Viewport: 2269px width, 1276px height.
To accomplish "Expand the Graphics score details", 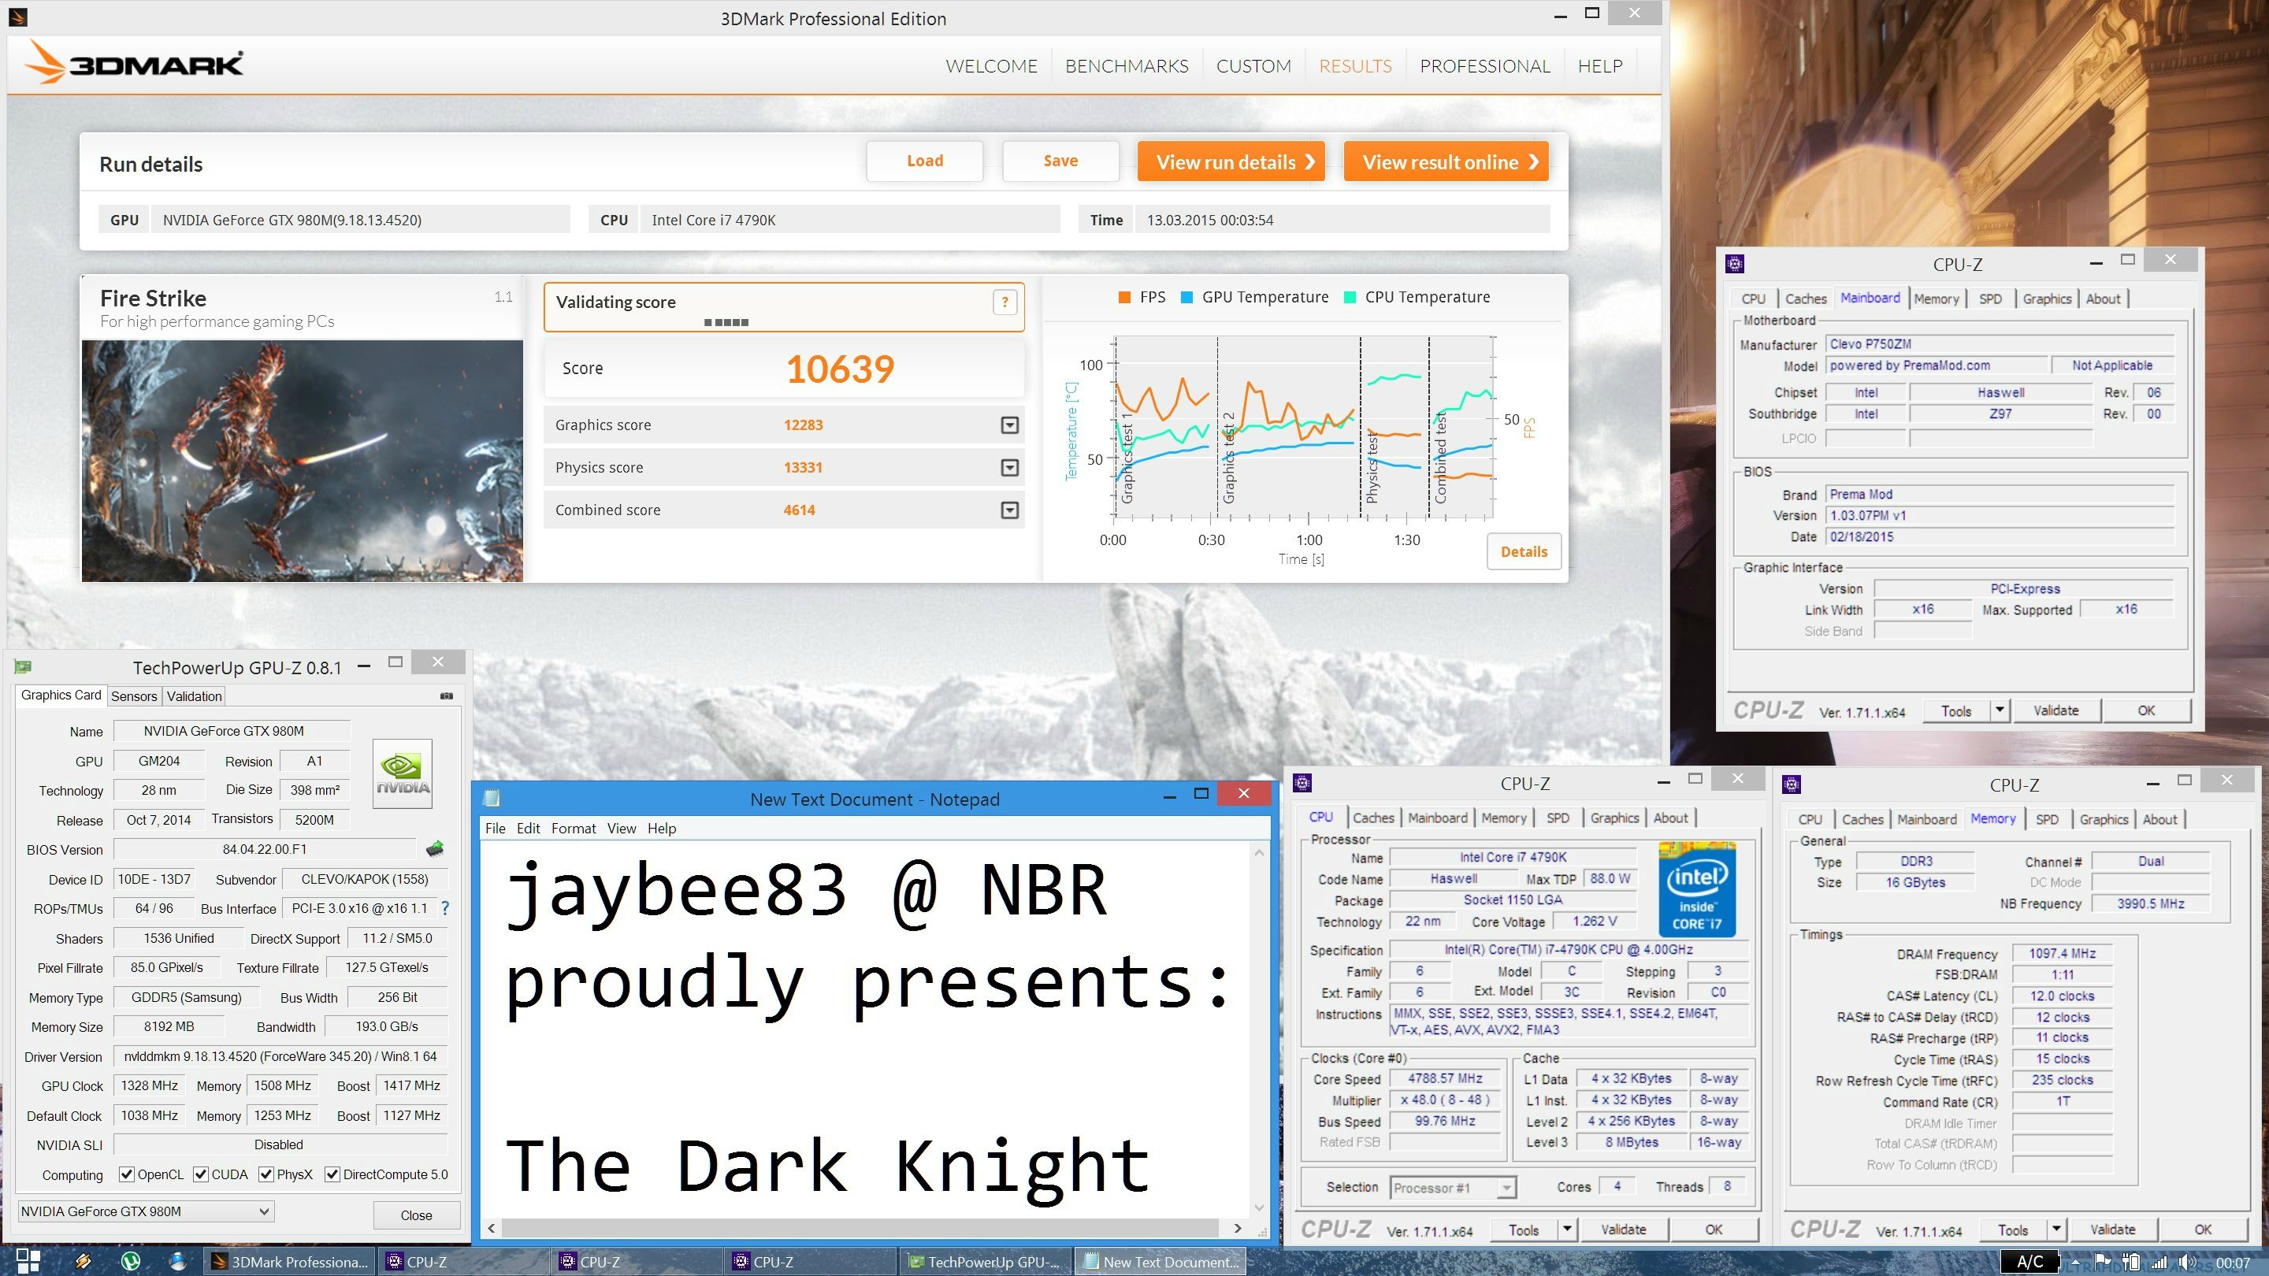I will click(x=1009, y=425).
